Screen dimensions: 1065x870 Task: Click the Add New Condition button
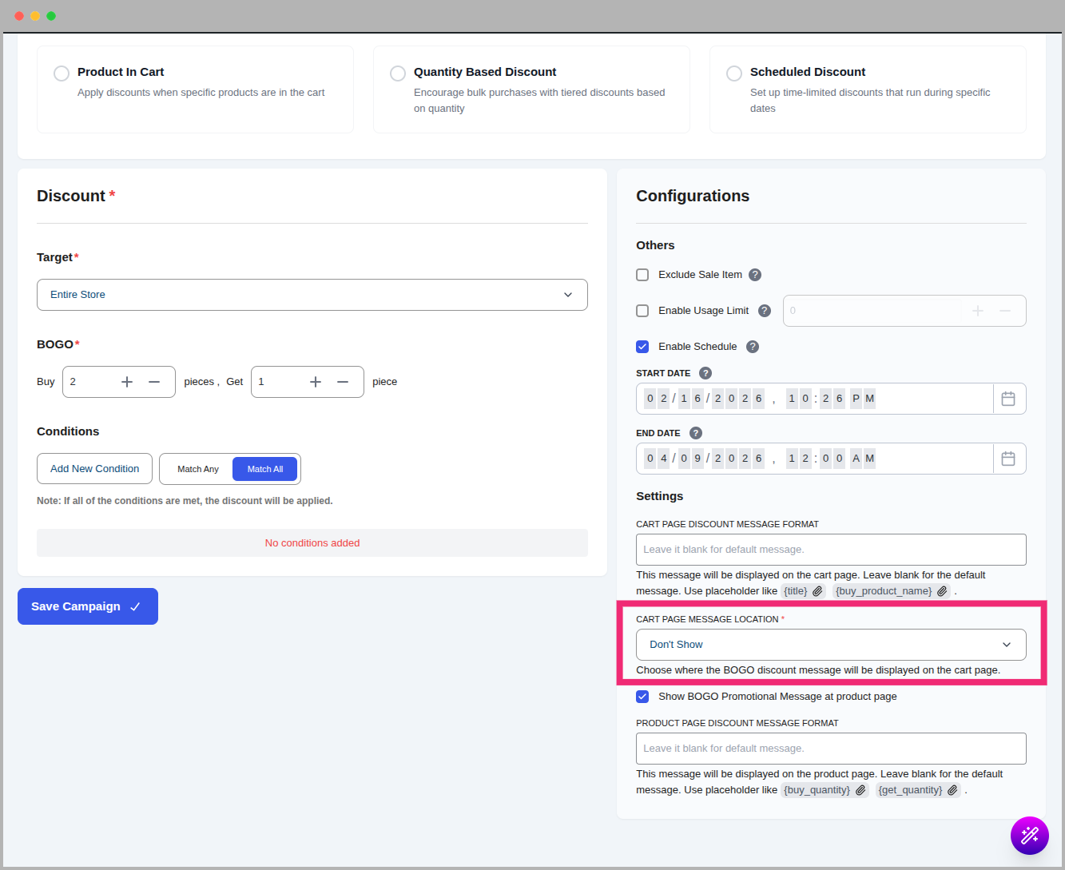point(94,469)
